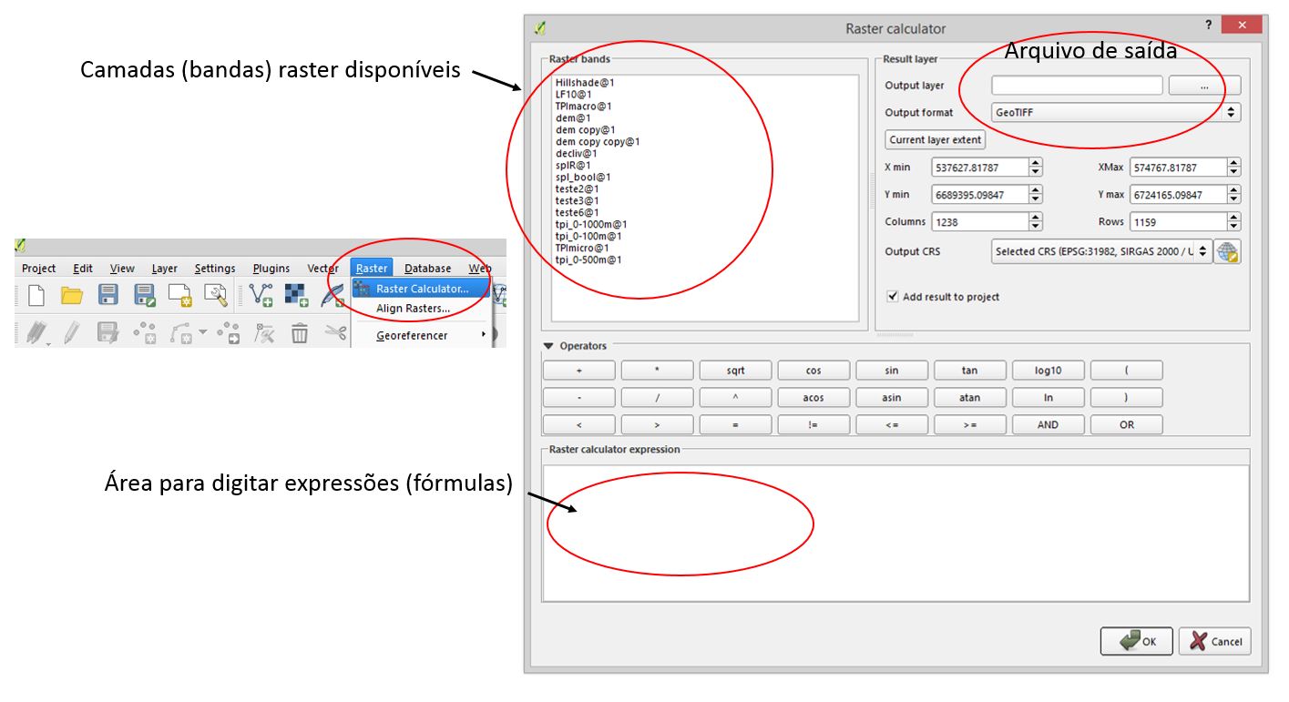
Task: Click the Cut Features scissors icon
Action: [x=335, y=333]
